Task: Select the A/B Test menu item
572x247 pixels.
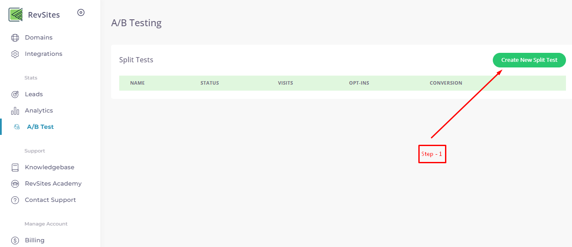Action: coord(40,127)
